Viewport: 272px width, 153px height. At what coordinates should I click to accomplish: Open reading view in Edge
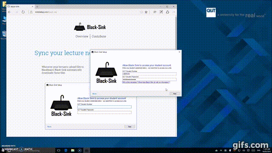[x=142, y=12]
